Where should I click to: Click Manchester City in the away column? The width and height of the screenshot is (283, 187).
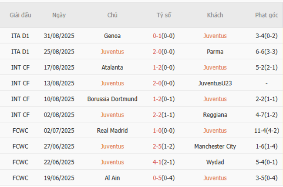click(215, 147)
